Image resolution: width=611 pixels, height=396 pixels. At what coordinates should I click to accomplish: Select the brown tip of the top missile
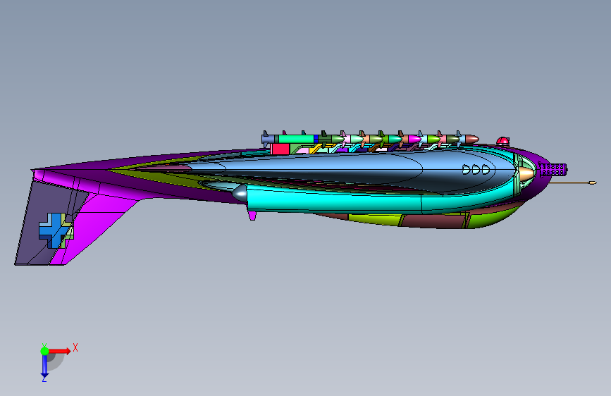(x=472, y=139)
